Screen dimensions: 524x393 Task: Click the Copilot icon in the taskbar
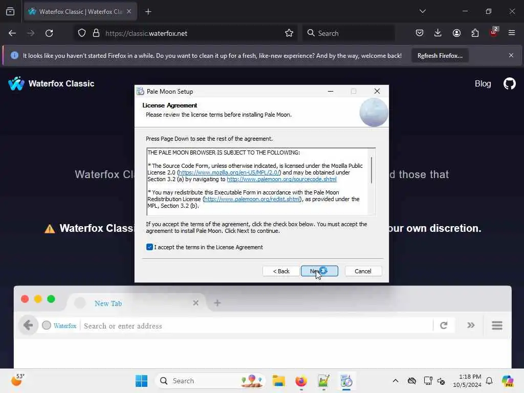[507, 381]
